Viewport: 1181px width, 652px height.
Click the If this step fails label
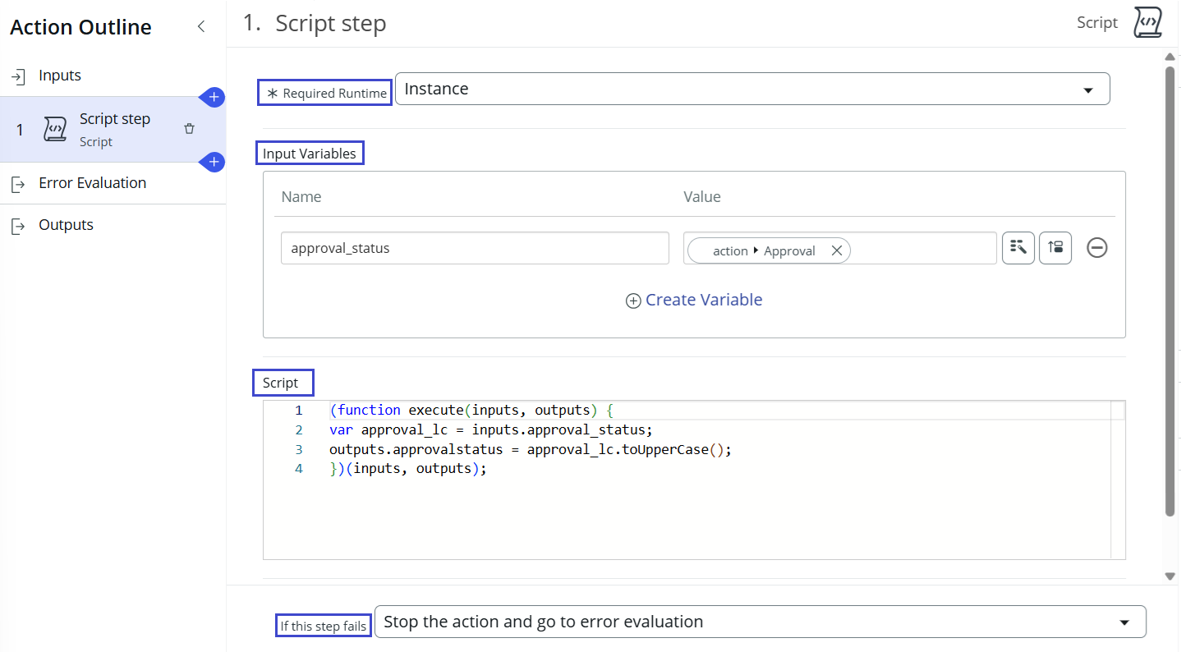[x=323, y=626]
